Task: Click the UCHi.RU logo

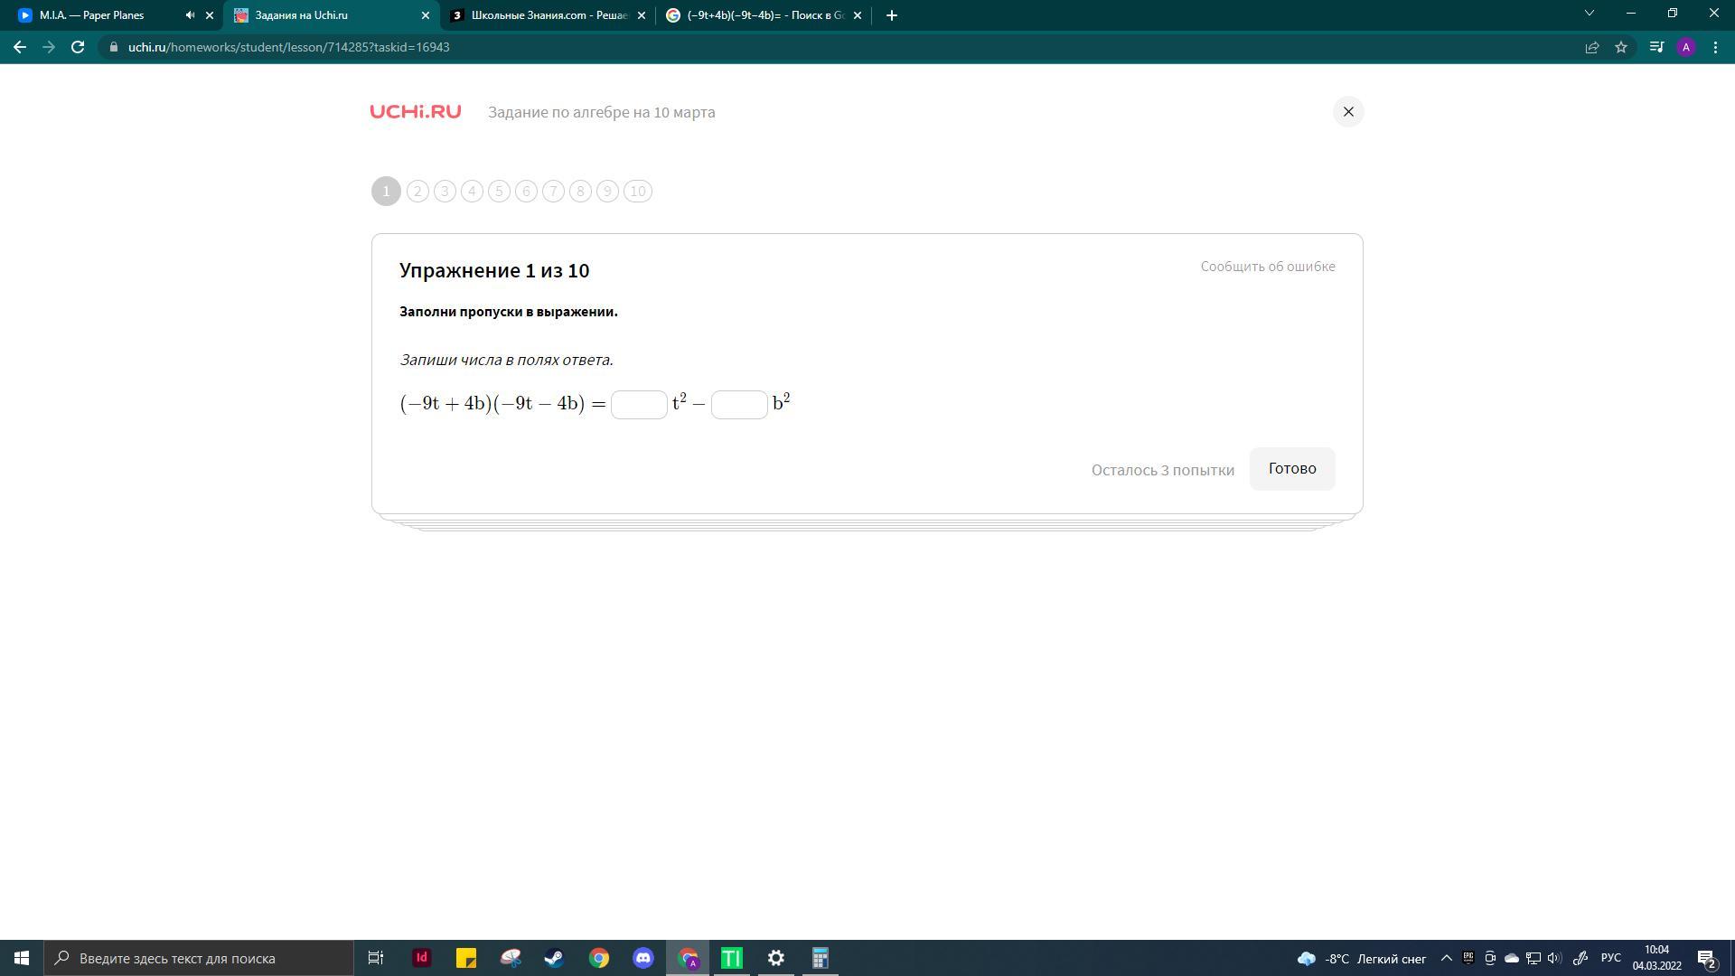Action: pyautogui.click(x=415, y=112)
